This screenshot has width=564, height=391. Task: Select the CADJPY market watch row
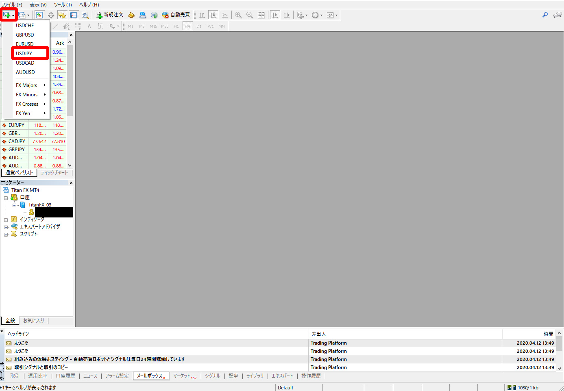[33, 141]
